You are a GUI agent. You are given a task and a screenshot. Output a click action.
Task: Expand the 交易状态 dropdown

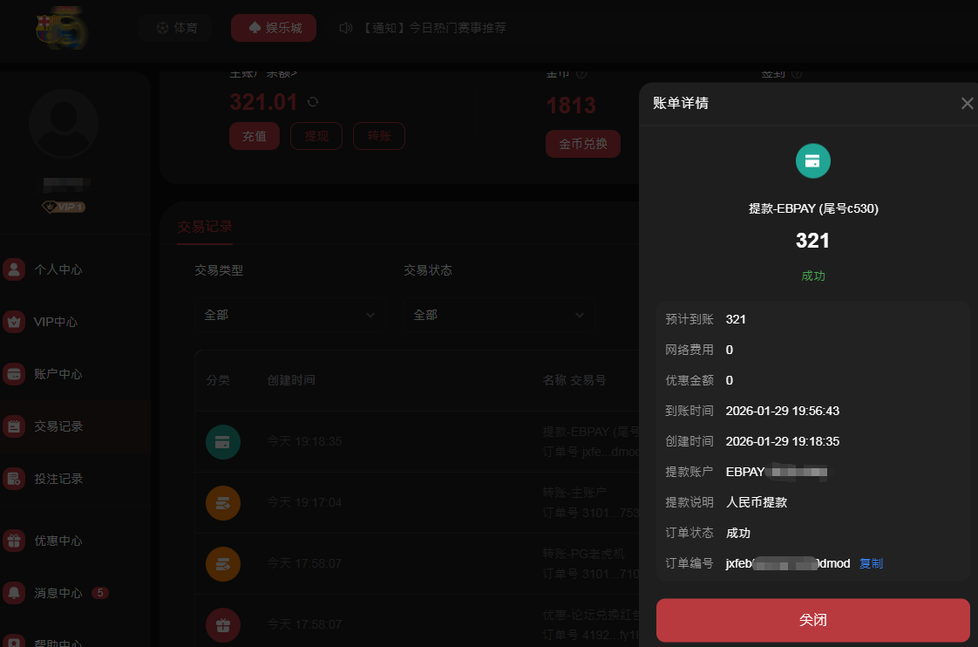click(498, 315)
